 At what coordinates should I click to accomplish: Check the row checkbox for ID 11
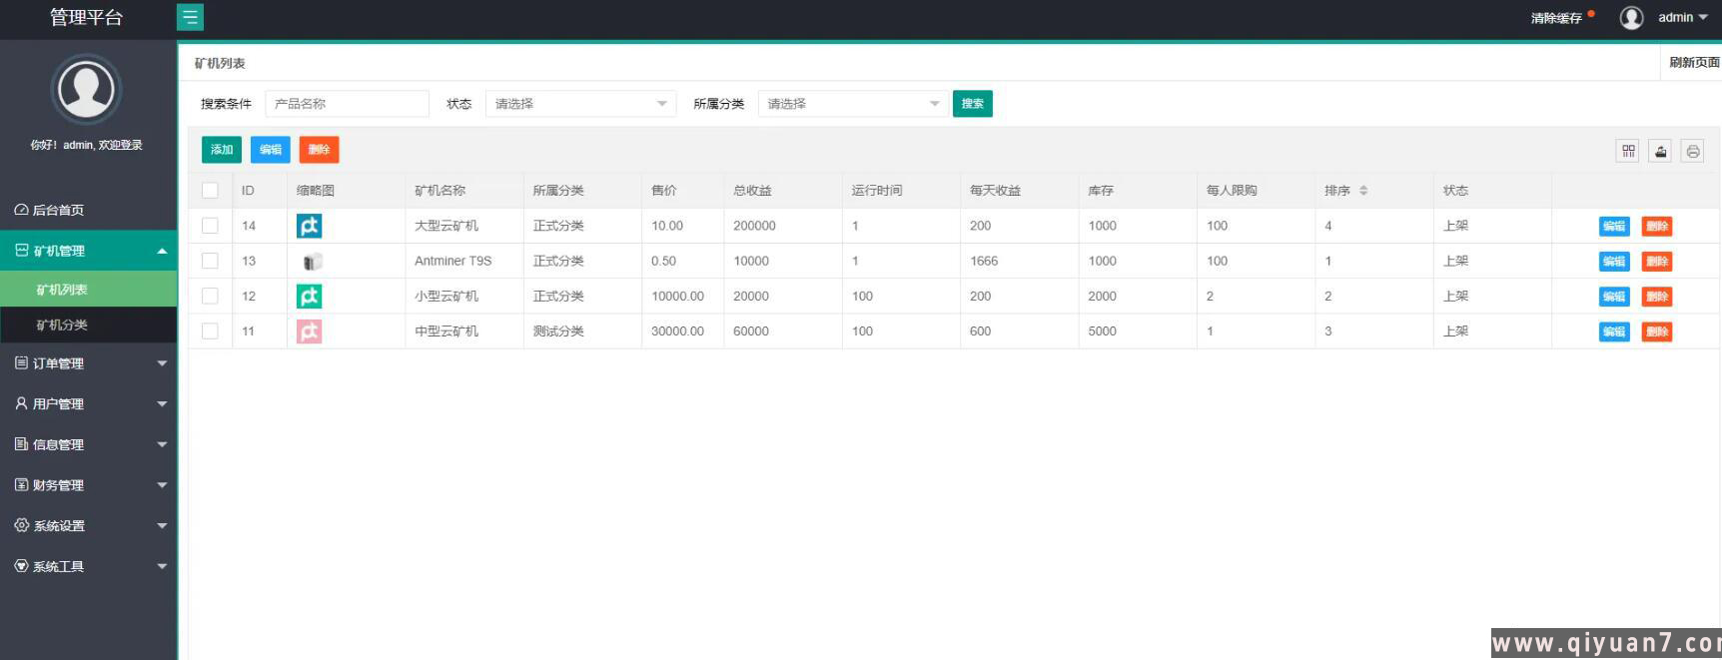(210, 331)
